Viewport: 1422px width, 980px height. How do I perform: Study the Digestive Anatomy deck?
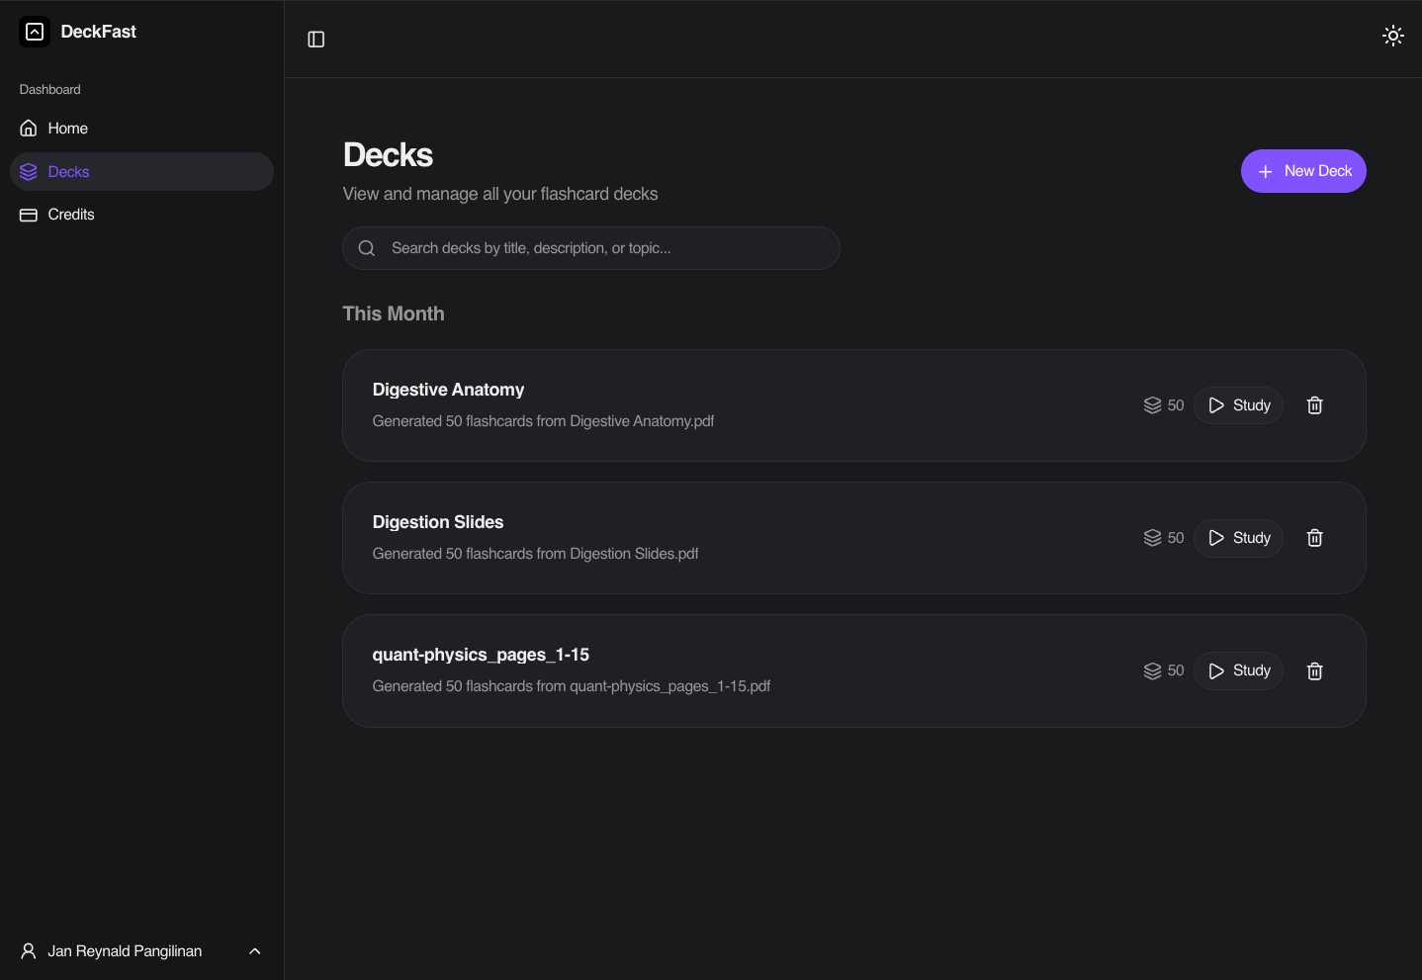coord(1238,405)
